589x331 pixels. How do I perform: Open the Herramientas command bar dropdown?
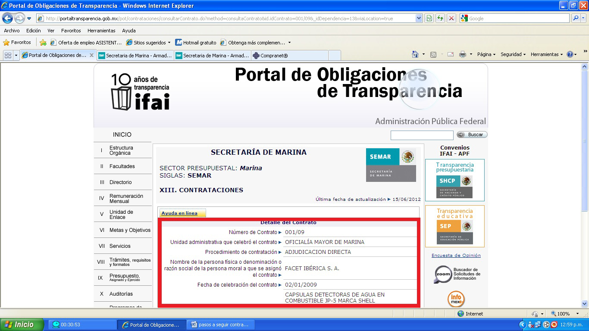click(x=547, y=55)
